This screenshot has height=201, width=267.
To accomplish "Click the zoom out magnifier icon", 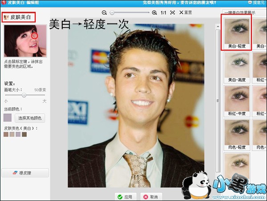I will point(104,12).
